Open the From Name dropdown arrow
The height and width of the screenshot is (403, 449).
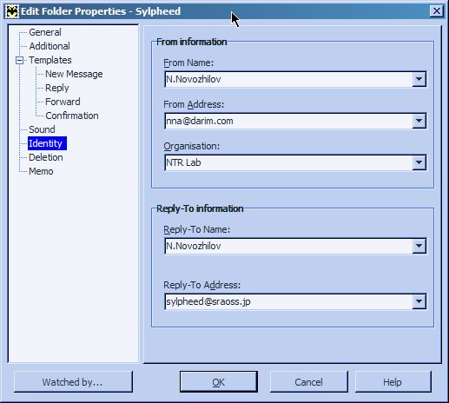click(419, 79)
